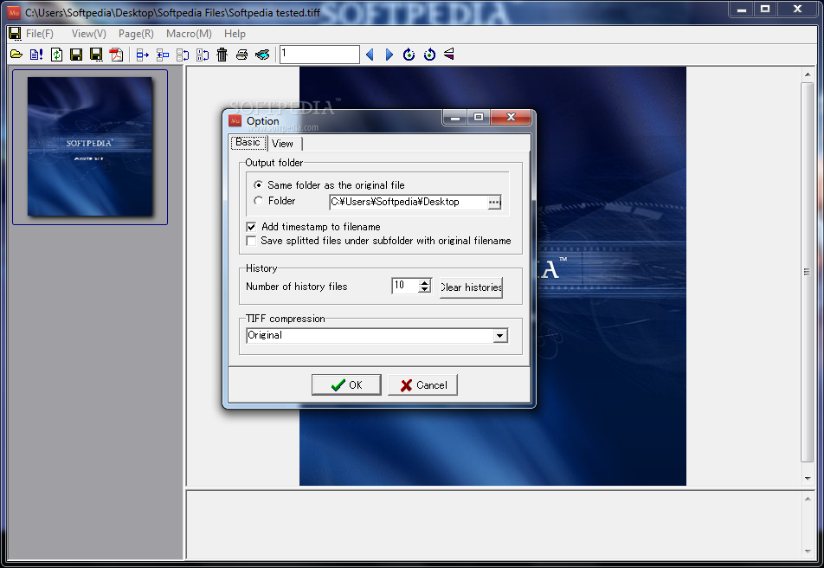Select Same folder as the original file
824x568 pixels.
(x=258, y=185)
